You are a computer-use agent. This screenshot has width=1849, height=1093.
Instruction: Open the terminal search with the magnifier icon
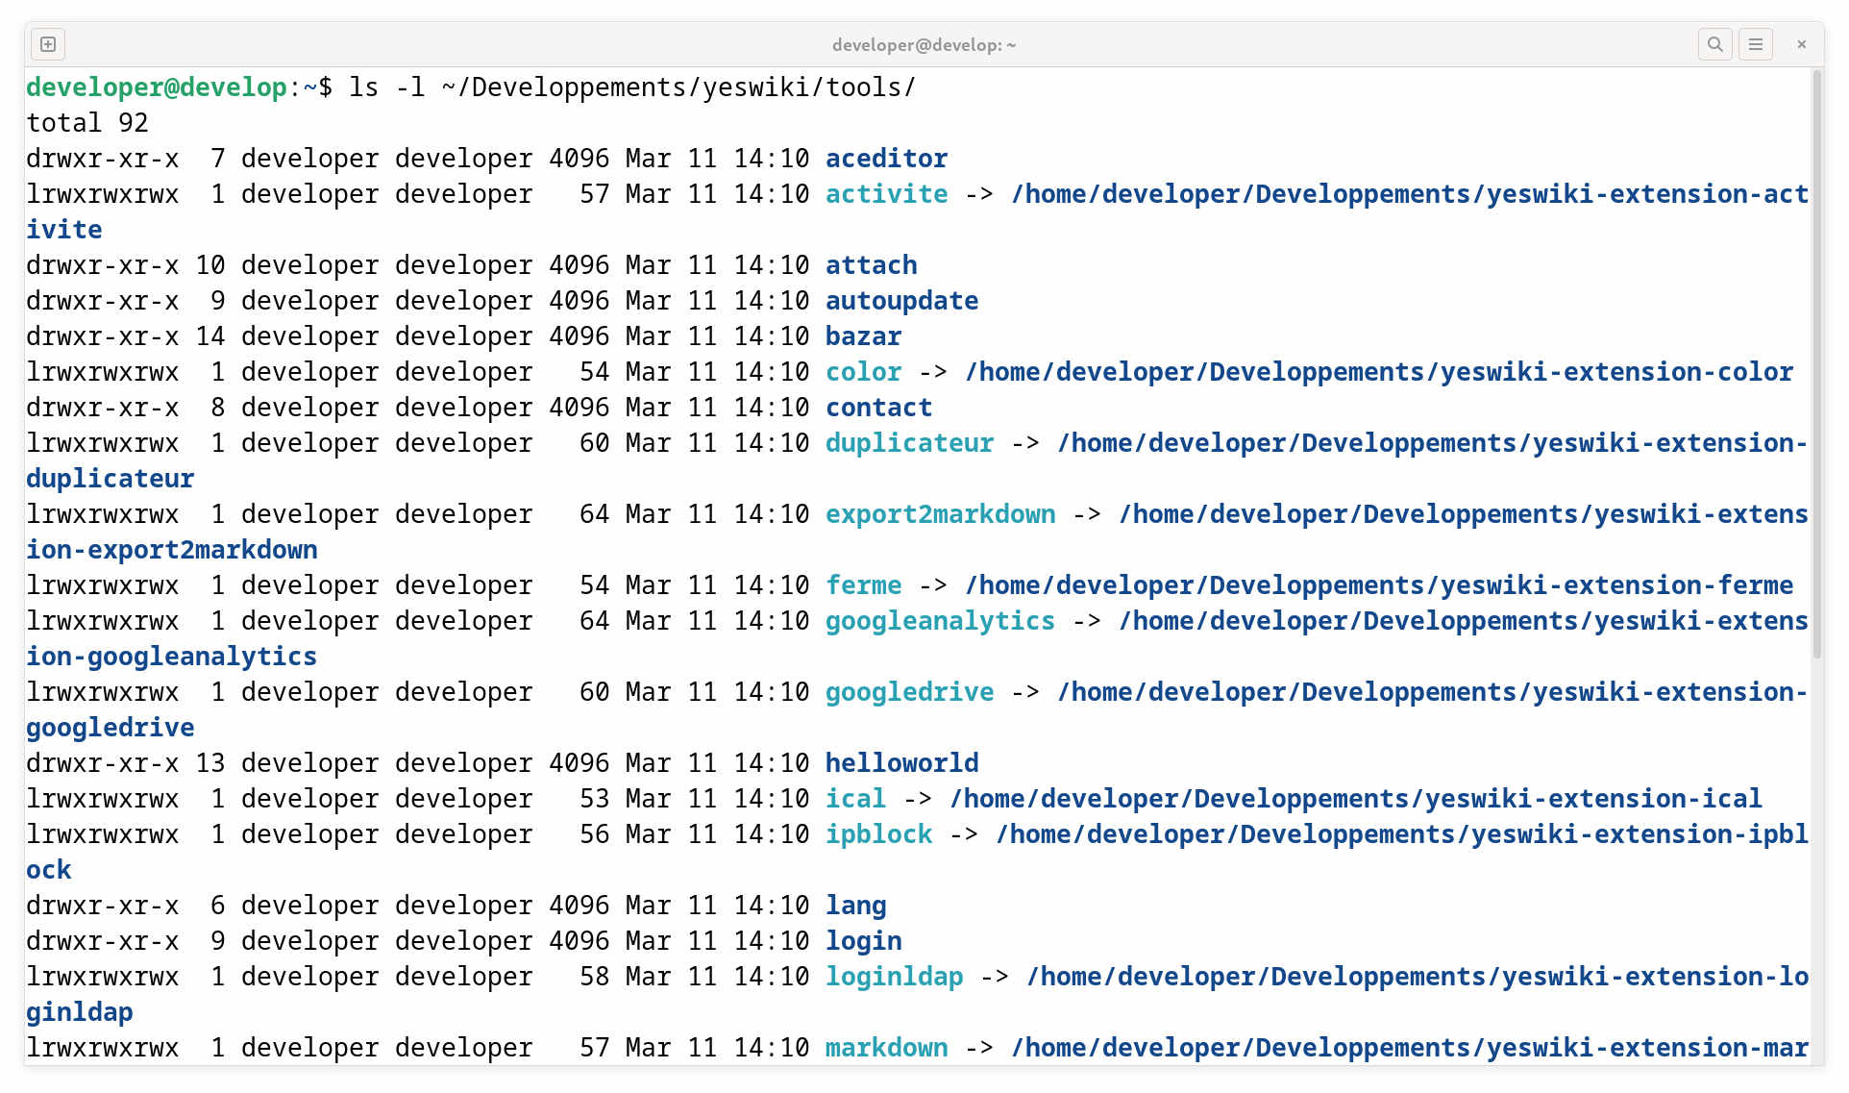coord(1714,44)
